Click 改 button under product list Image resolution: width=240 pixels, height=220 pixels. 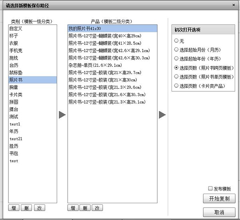point(97,208)
